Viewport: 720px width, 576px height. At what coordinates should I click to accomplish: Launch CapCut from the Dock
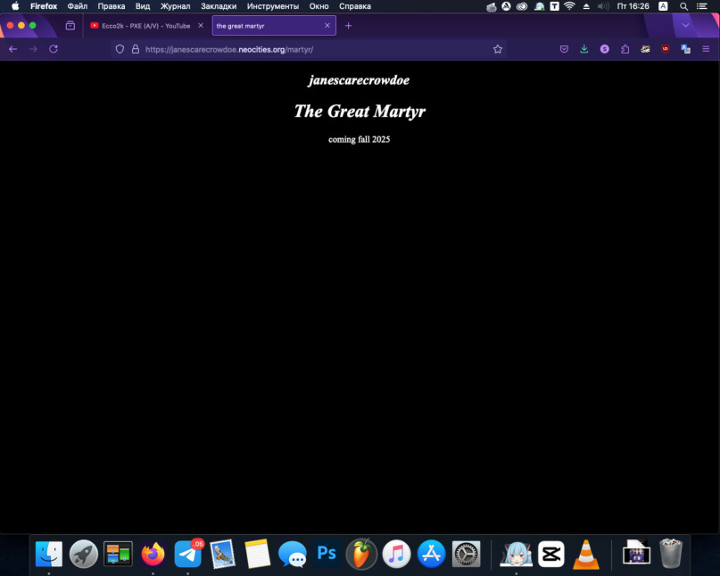click(x=551, y=554)
